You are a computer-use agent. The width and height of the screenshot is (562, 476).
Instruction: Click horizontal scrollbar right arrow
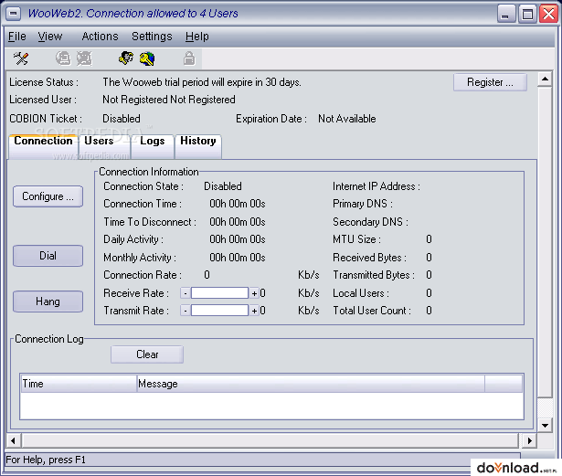click(x=529, y=440)
